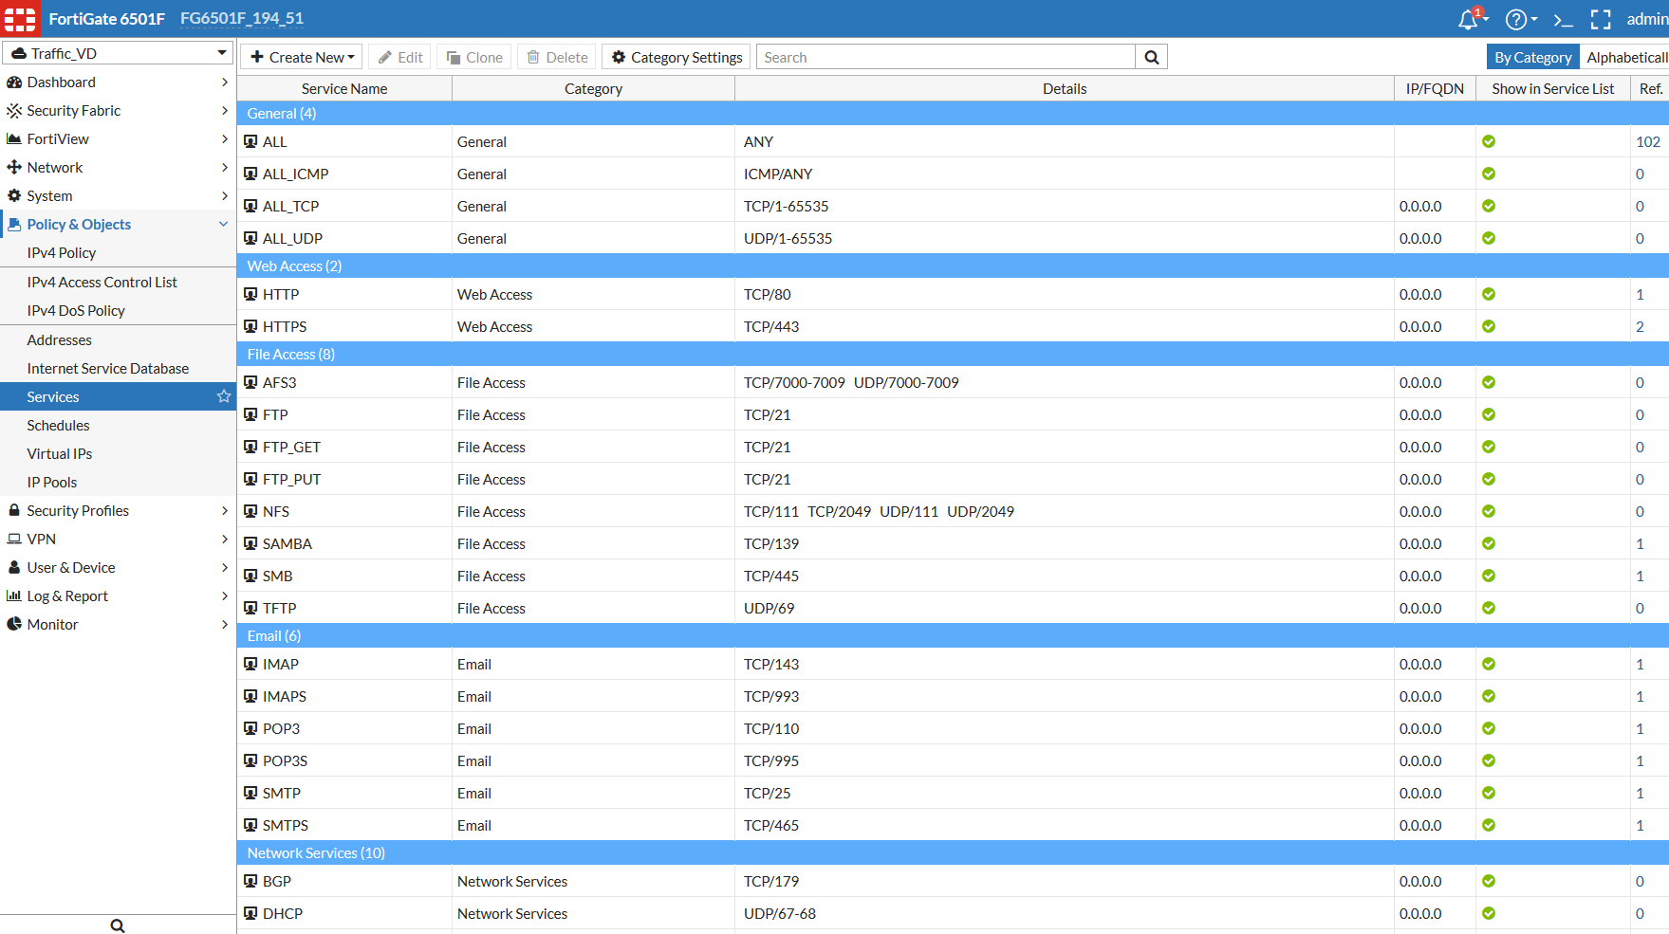The image size is (1669, 934).
Task: Open the Addresses menu item
Action: point(60,339)
